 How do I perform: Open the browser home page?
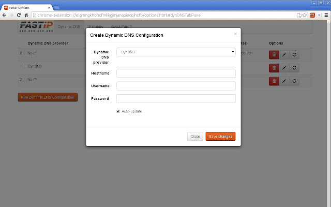coord(26,15)
